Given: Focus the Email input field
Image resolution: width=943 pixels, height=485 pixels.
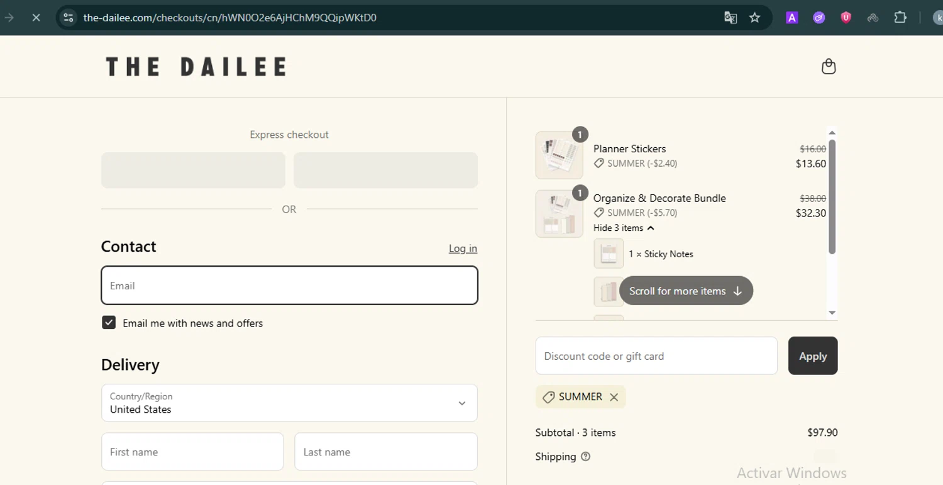Looking at the screenshot, I should (x=289, y=286).
